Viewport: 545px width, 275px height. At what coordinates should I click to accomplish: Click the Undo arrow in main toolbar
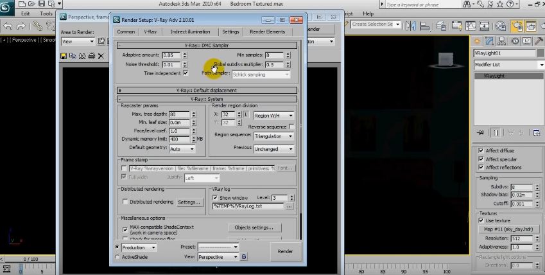[x=8, y=26]
